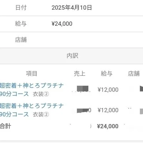
Task: Click first row's ¥12,000 salary amount
Action: point(108,90)
